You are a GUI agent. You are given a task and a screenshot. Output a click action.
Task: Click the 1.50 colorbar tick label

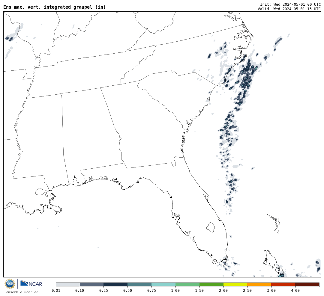pyautogui.click(x=199, y=291)
